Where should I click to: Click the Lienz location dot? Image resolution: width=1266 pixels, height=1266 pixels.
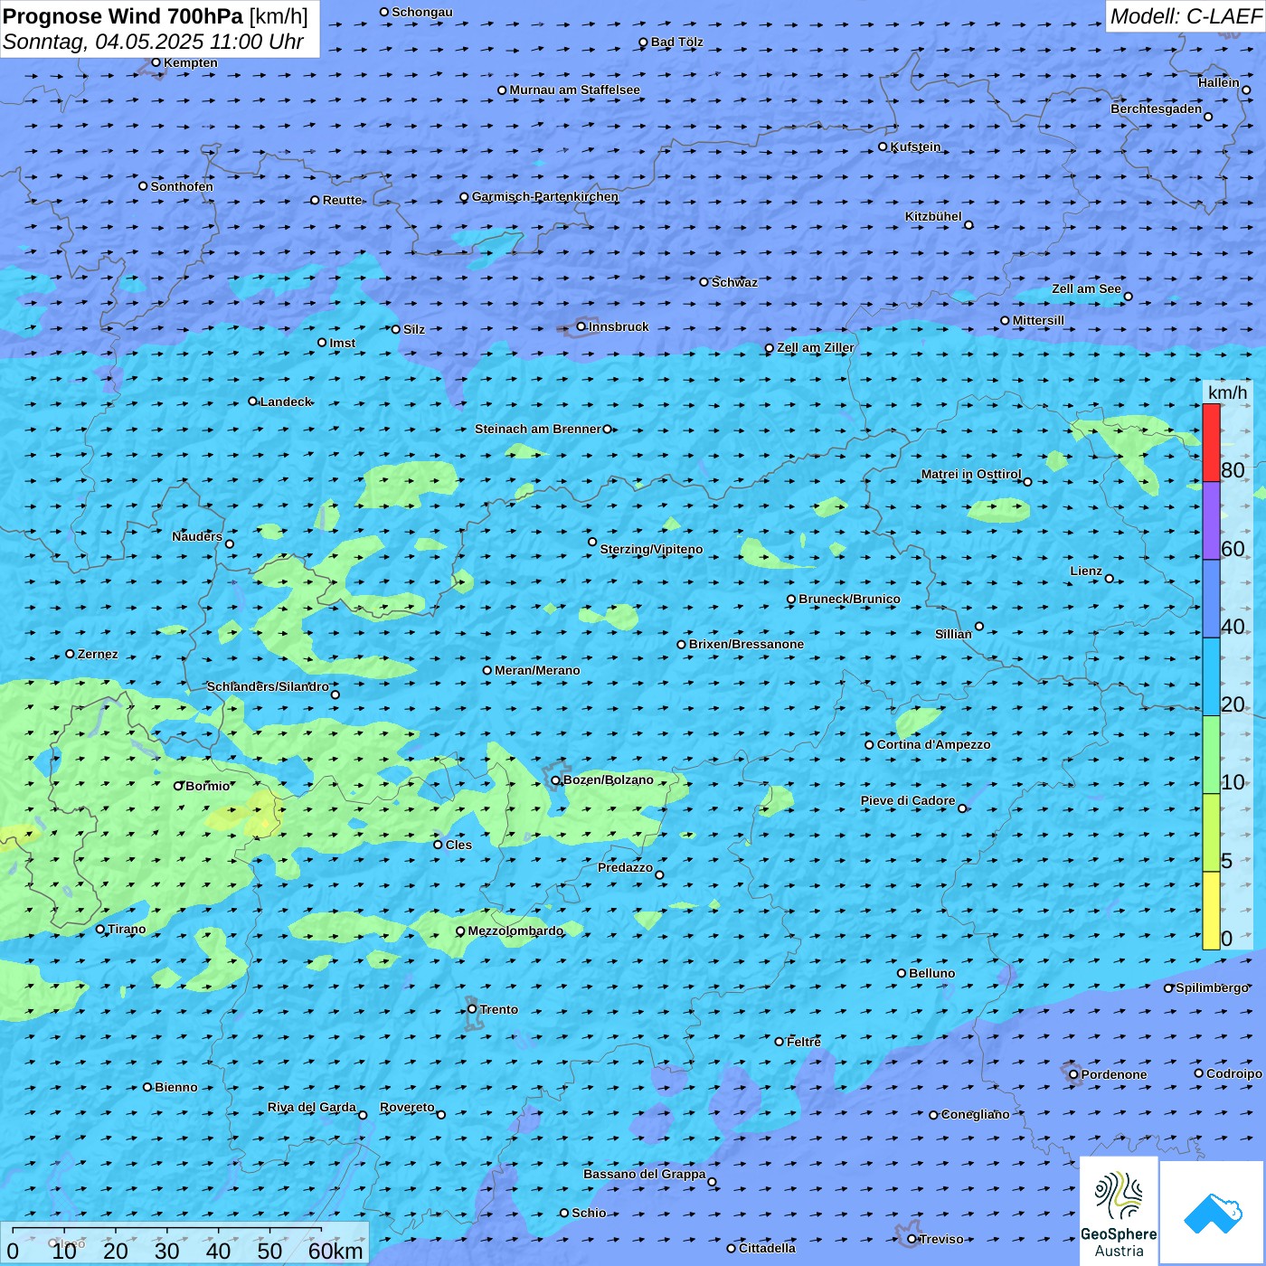pyautogui.click(x=1110, y=579)
